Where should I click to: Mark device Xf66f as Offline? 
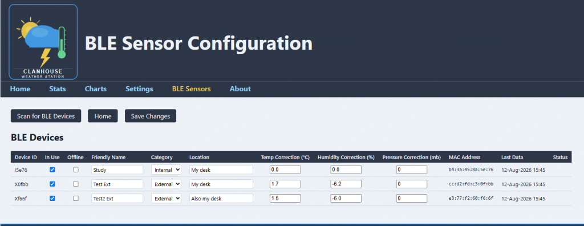click(x=76, y=199)
